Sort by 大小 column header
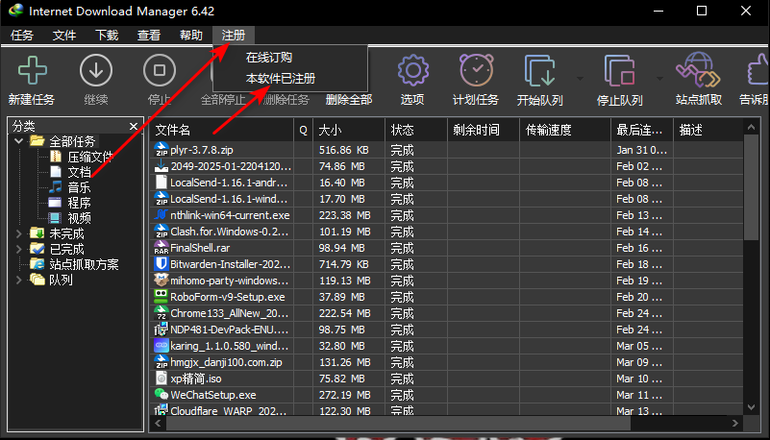 click(x=349, y=130)
